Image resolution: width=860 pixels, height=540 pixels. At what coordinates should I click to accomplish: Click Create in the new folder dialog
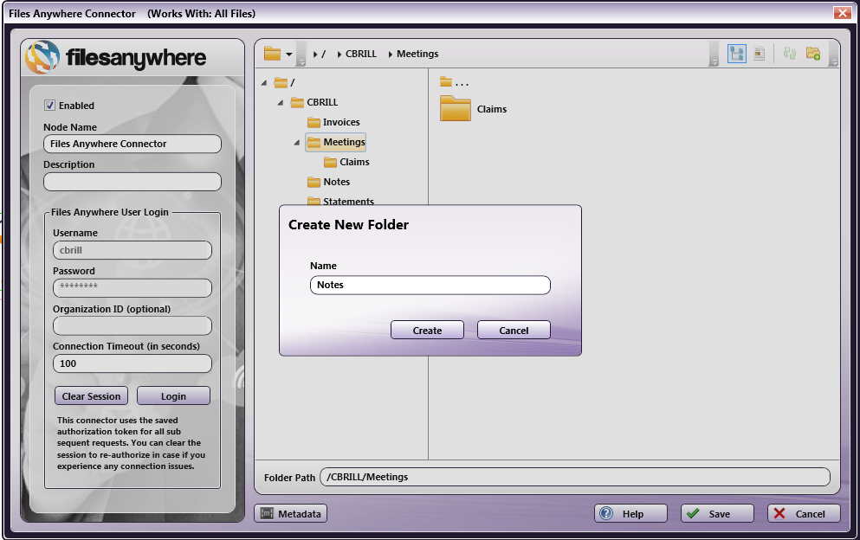point(427,330)
